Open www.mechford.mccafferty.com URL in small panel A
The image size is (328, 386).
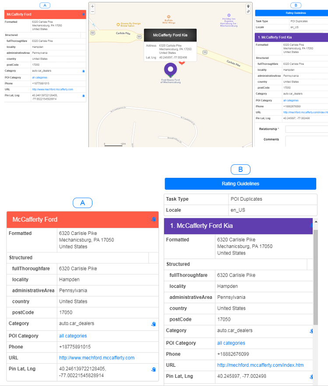click(53, 89)
